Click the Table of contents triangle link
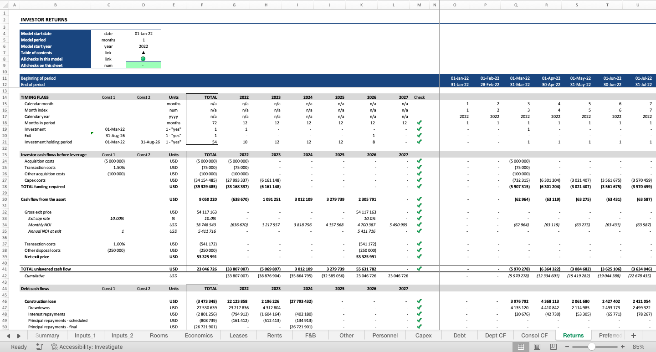 pos(143,52)
